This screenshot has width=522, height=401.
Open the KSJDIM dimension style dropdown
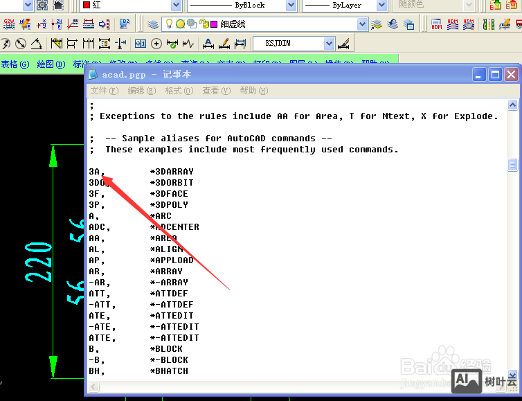[329, 44]
